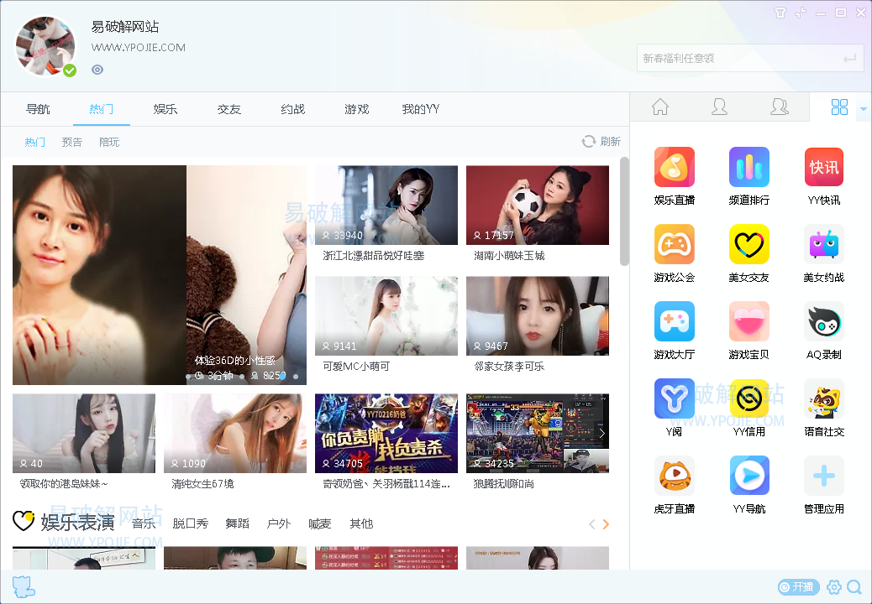Filter 娱乐表演 by 音乐
The width and height of the screenshot is (872, 604).
click(x=144, y=523)
